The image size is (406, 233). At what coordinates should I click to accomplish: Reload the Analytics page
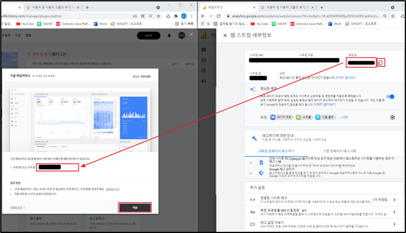219,16
